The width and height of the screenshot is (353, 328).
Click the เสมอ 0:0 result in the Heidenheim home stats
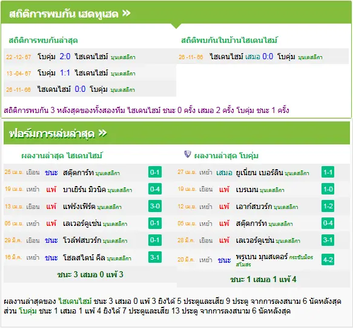(x=259, y=56)
